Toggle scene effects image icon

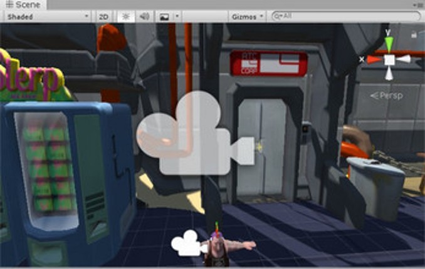(x=164, y=17)
